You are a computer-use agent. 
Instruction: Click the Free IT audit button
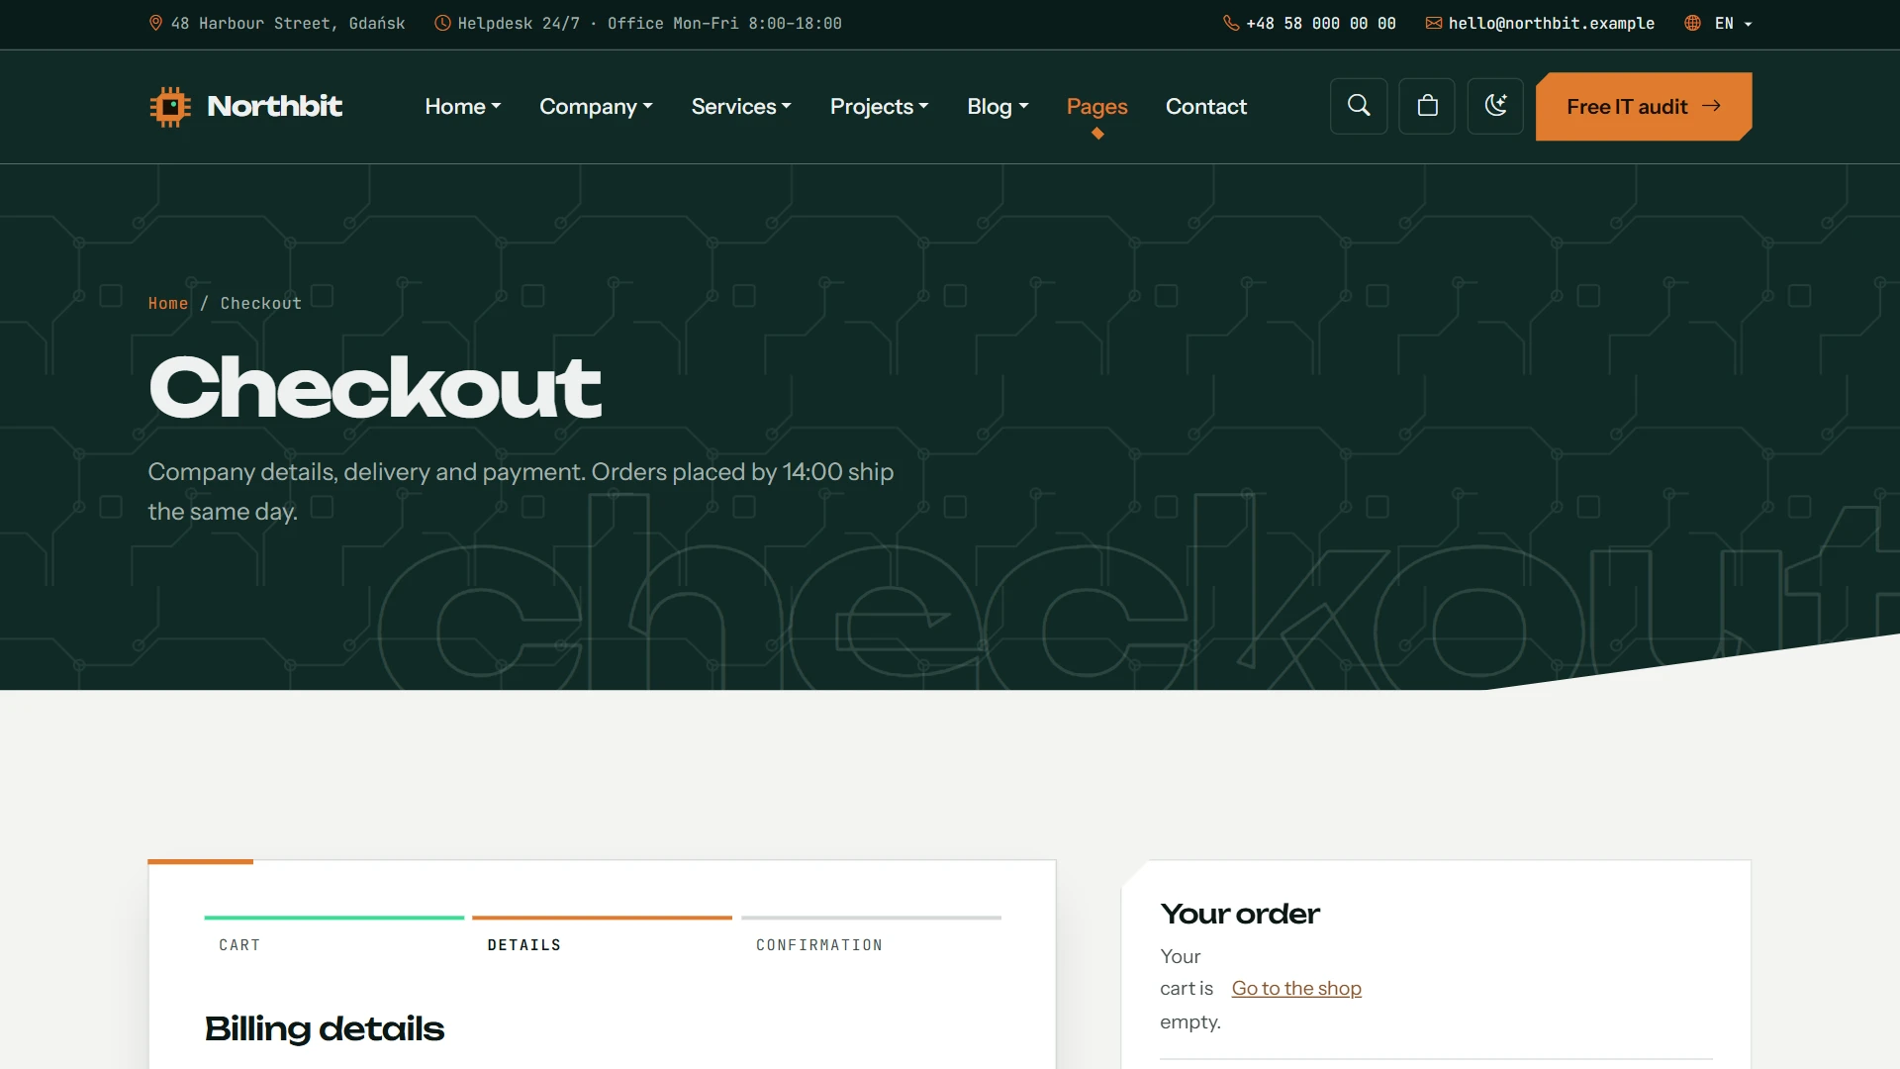tap(1643, 106)
